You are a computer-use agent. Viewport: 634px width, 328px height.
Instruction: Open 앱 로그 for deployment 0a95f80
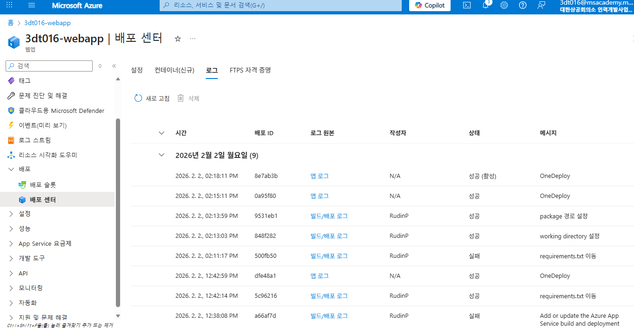tap(319, 196)
